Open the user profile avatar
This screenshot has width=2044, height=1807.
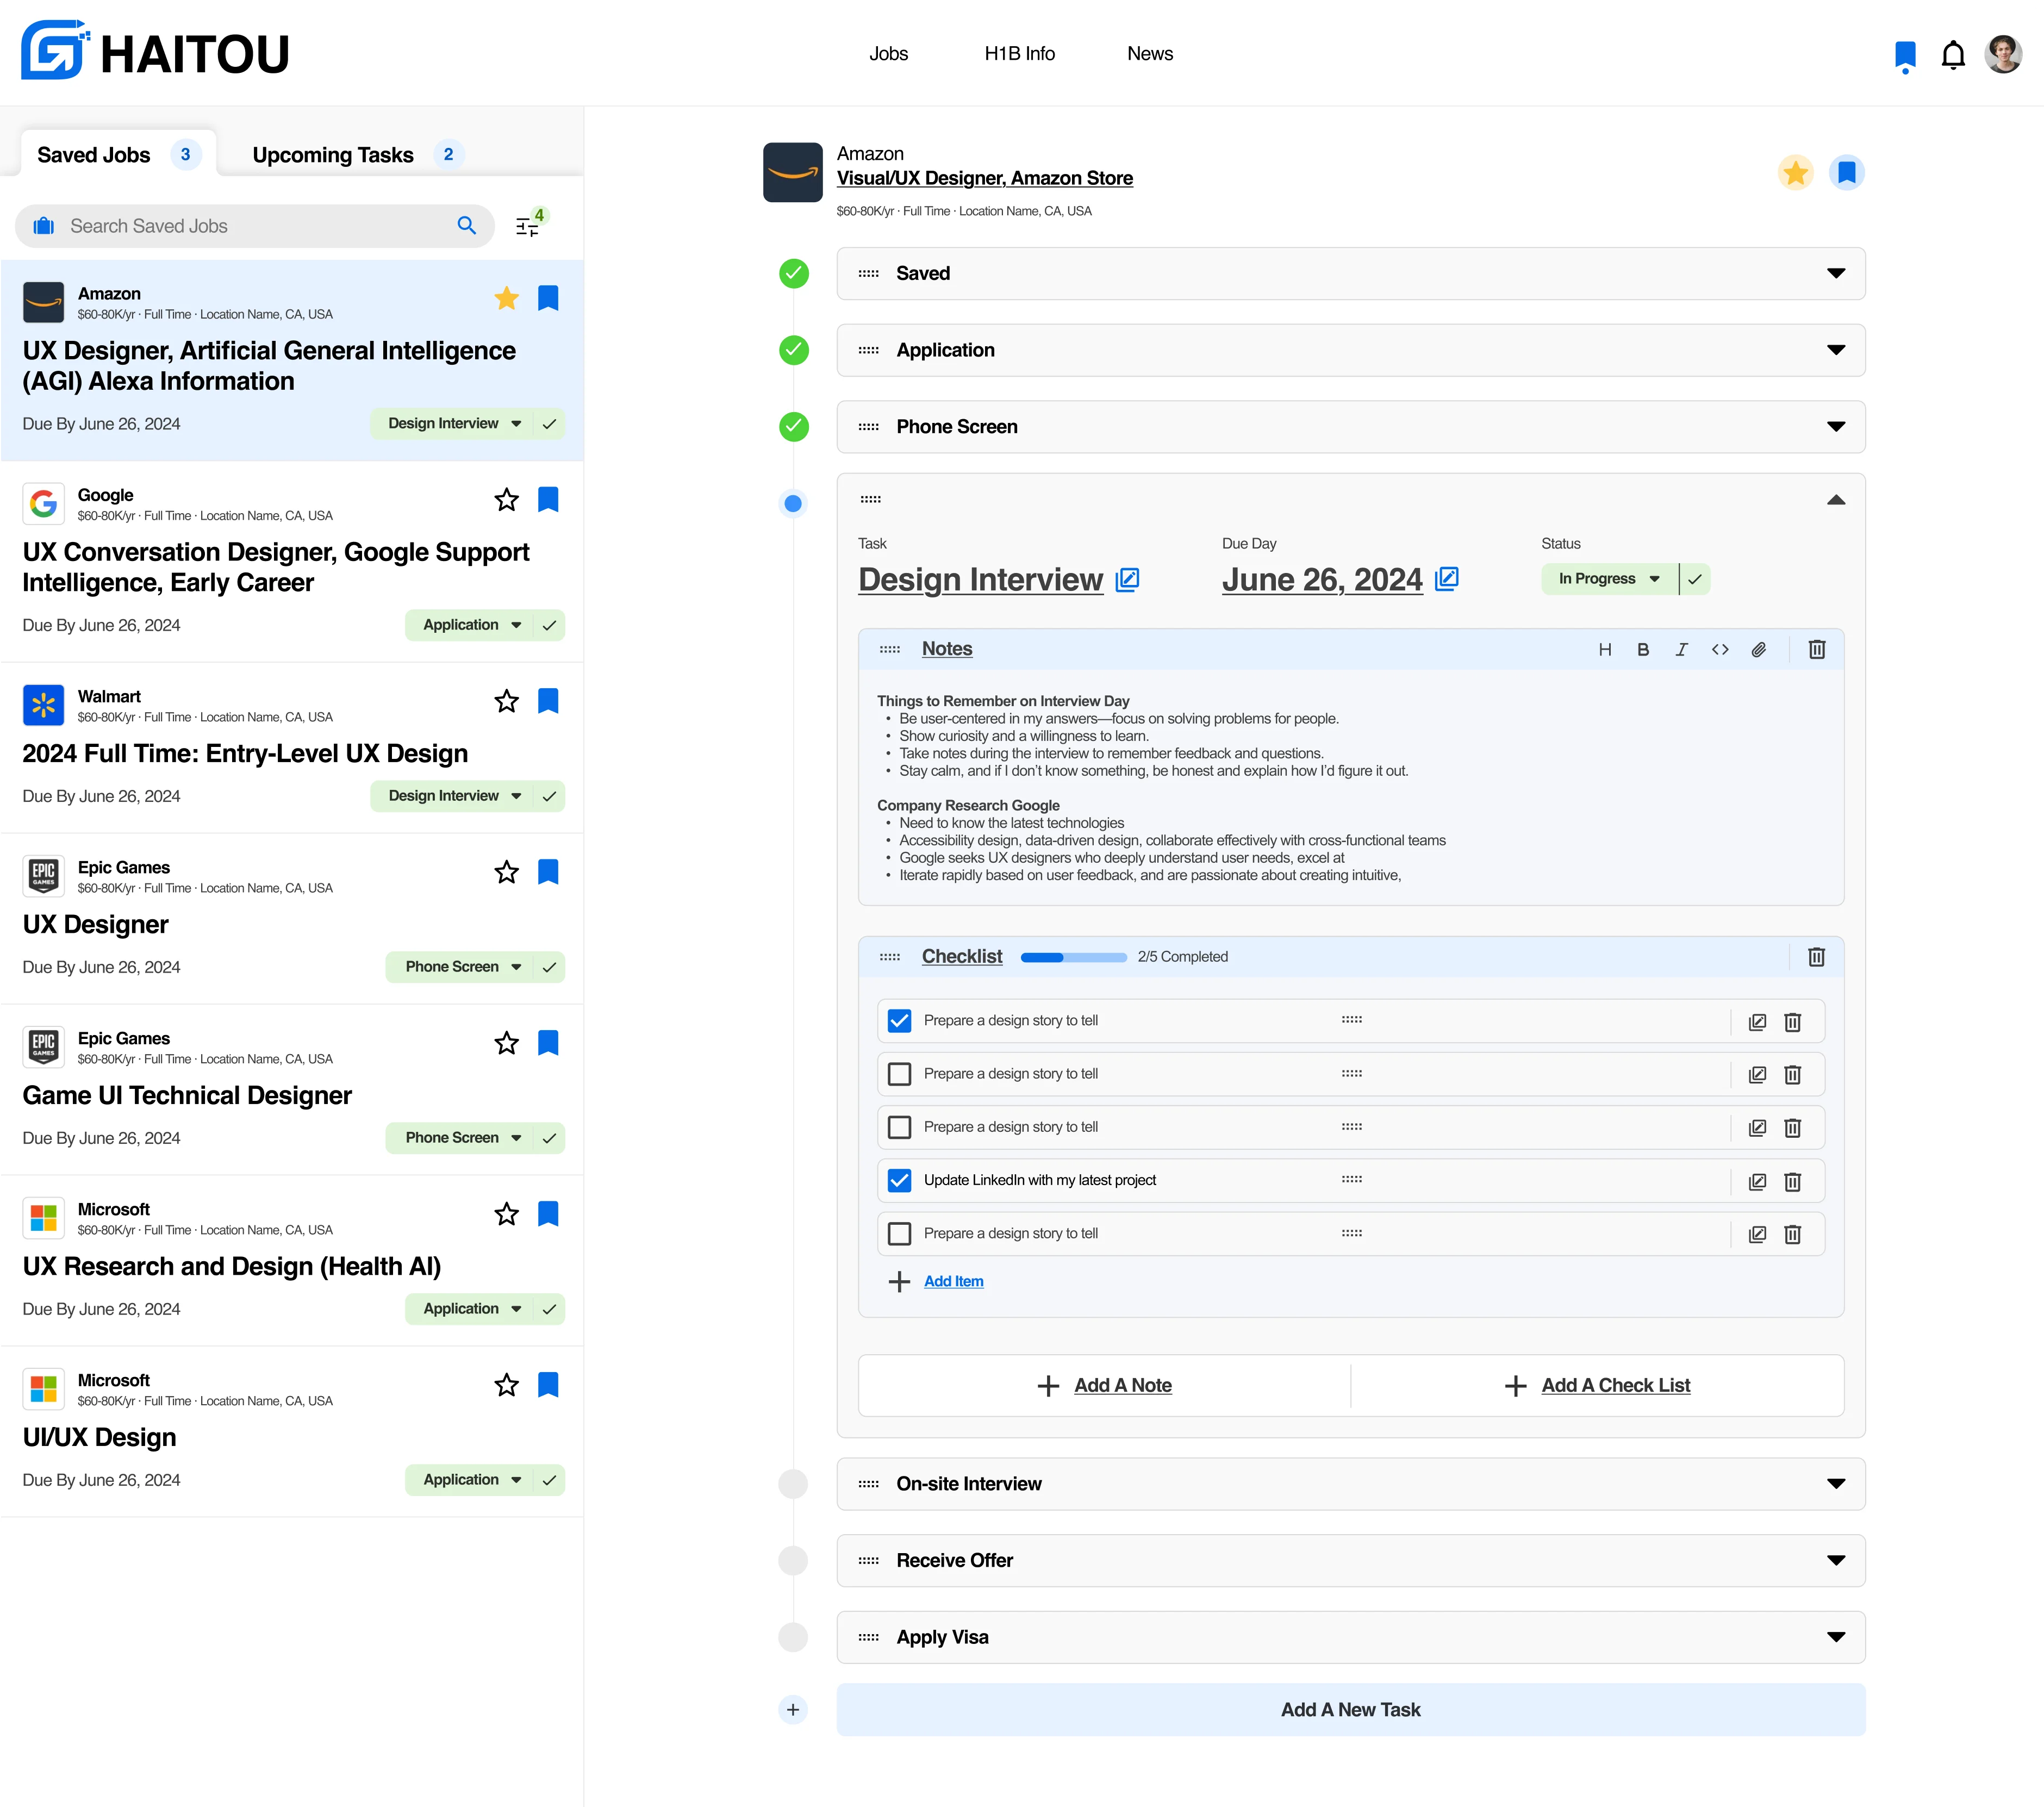coord(2003,54)
